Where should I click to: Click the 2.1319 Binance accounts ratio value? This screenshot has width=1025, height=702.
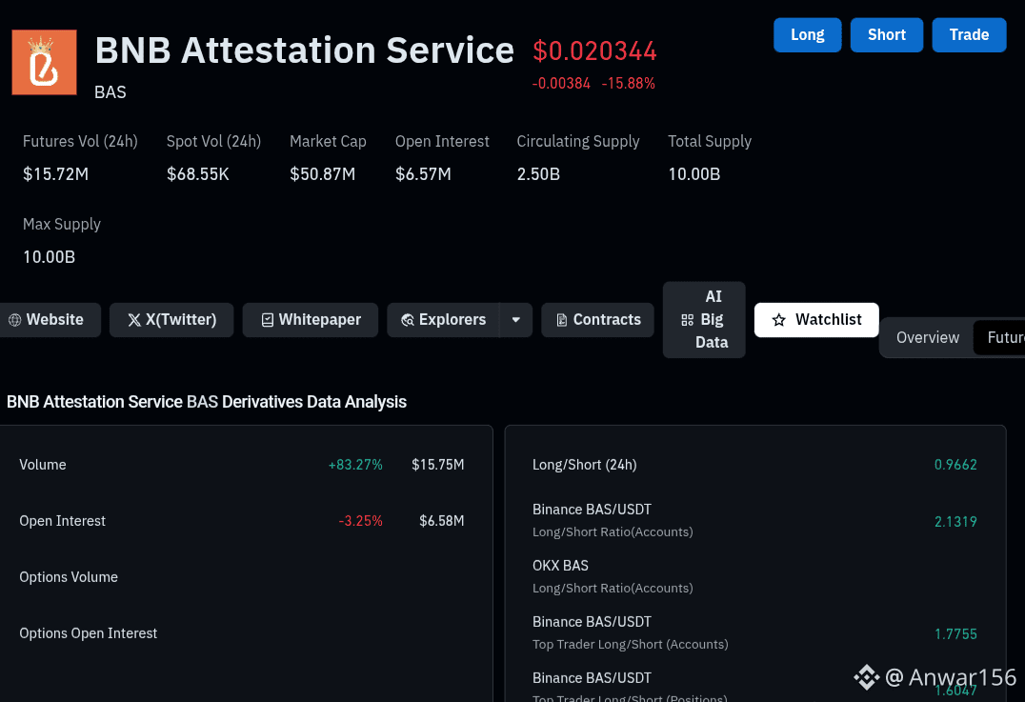pyautogui.click(x=955, y=522)
